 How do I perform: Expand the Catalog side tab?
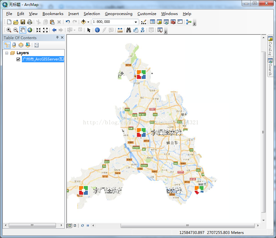(x=270, y=46)
